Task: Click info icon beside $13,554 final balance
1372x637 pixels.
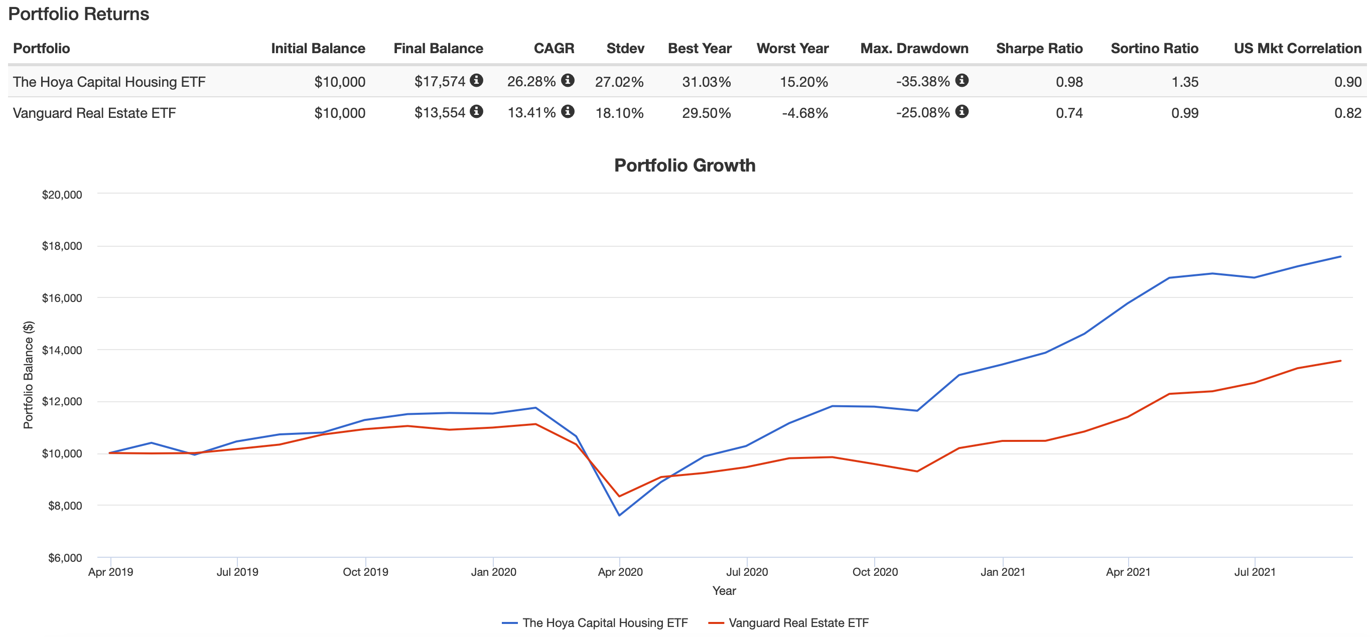Action: click(476, 112)
